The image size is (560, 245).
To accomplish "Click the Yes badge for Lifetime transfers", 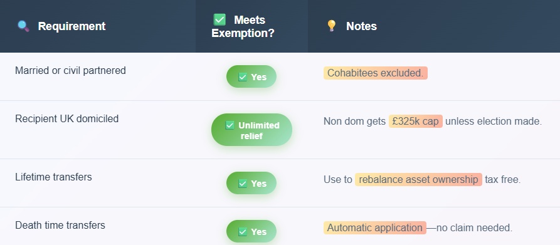I will click(251, 183).
